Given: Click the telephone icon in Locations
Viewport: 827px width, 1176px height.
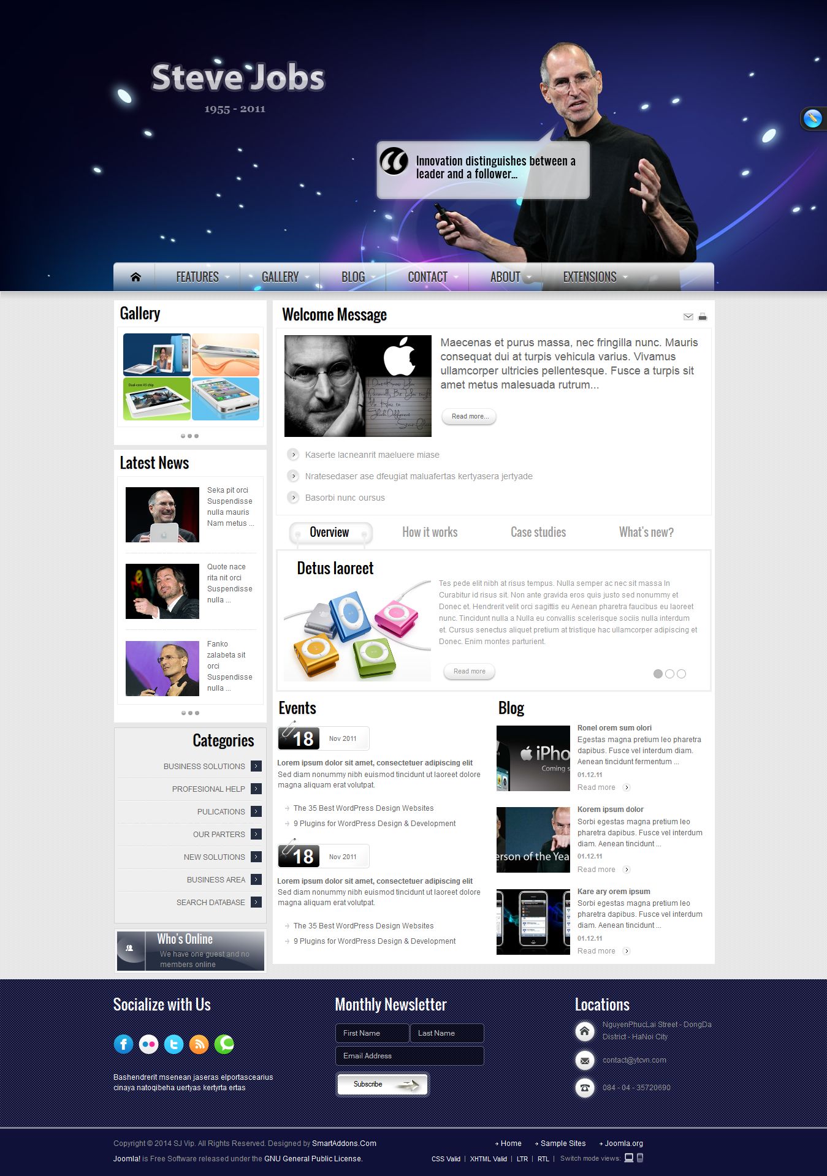Looking at the screenshot, I should point(585,1088).
